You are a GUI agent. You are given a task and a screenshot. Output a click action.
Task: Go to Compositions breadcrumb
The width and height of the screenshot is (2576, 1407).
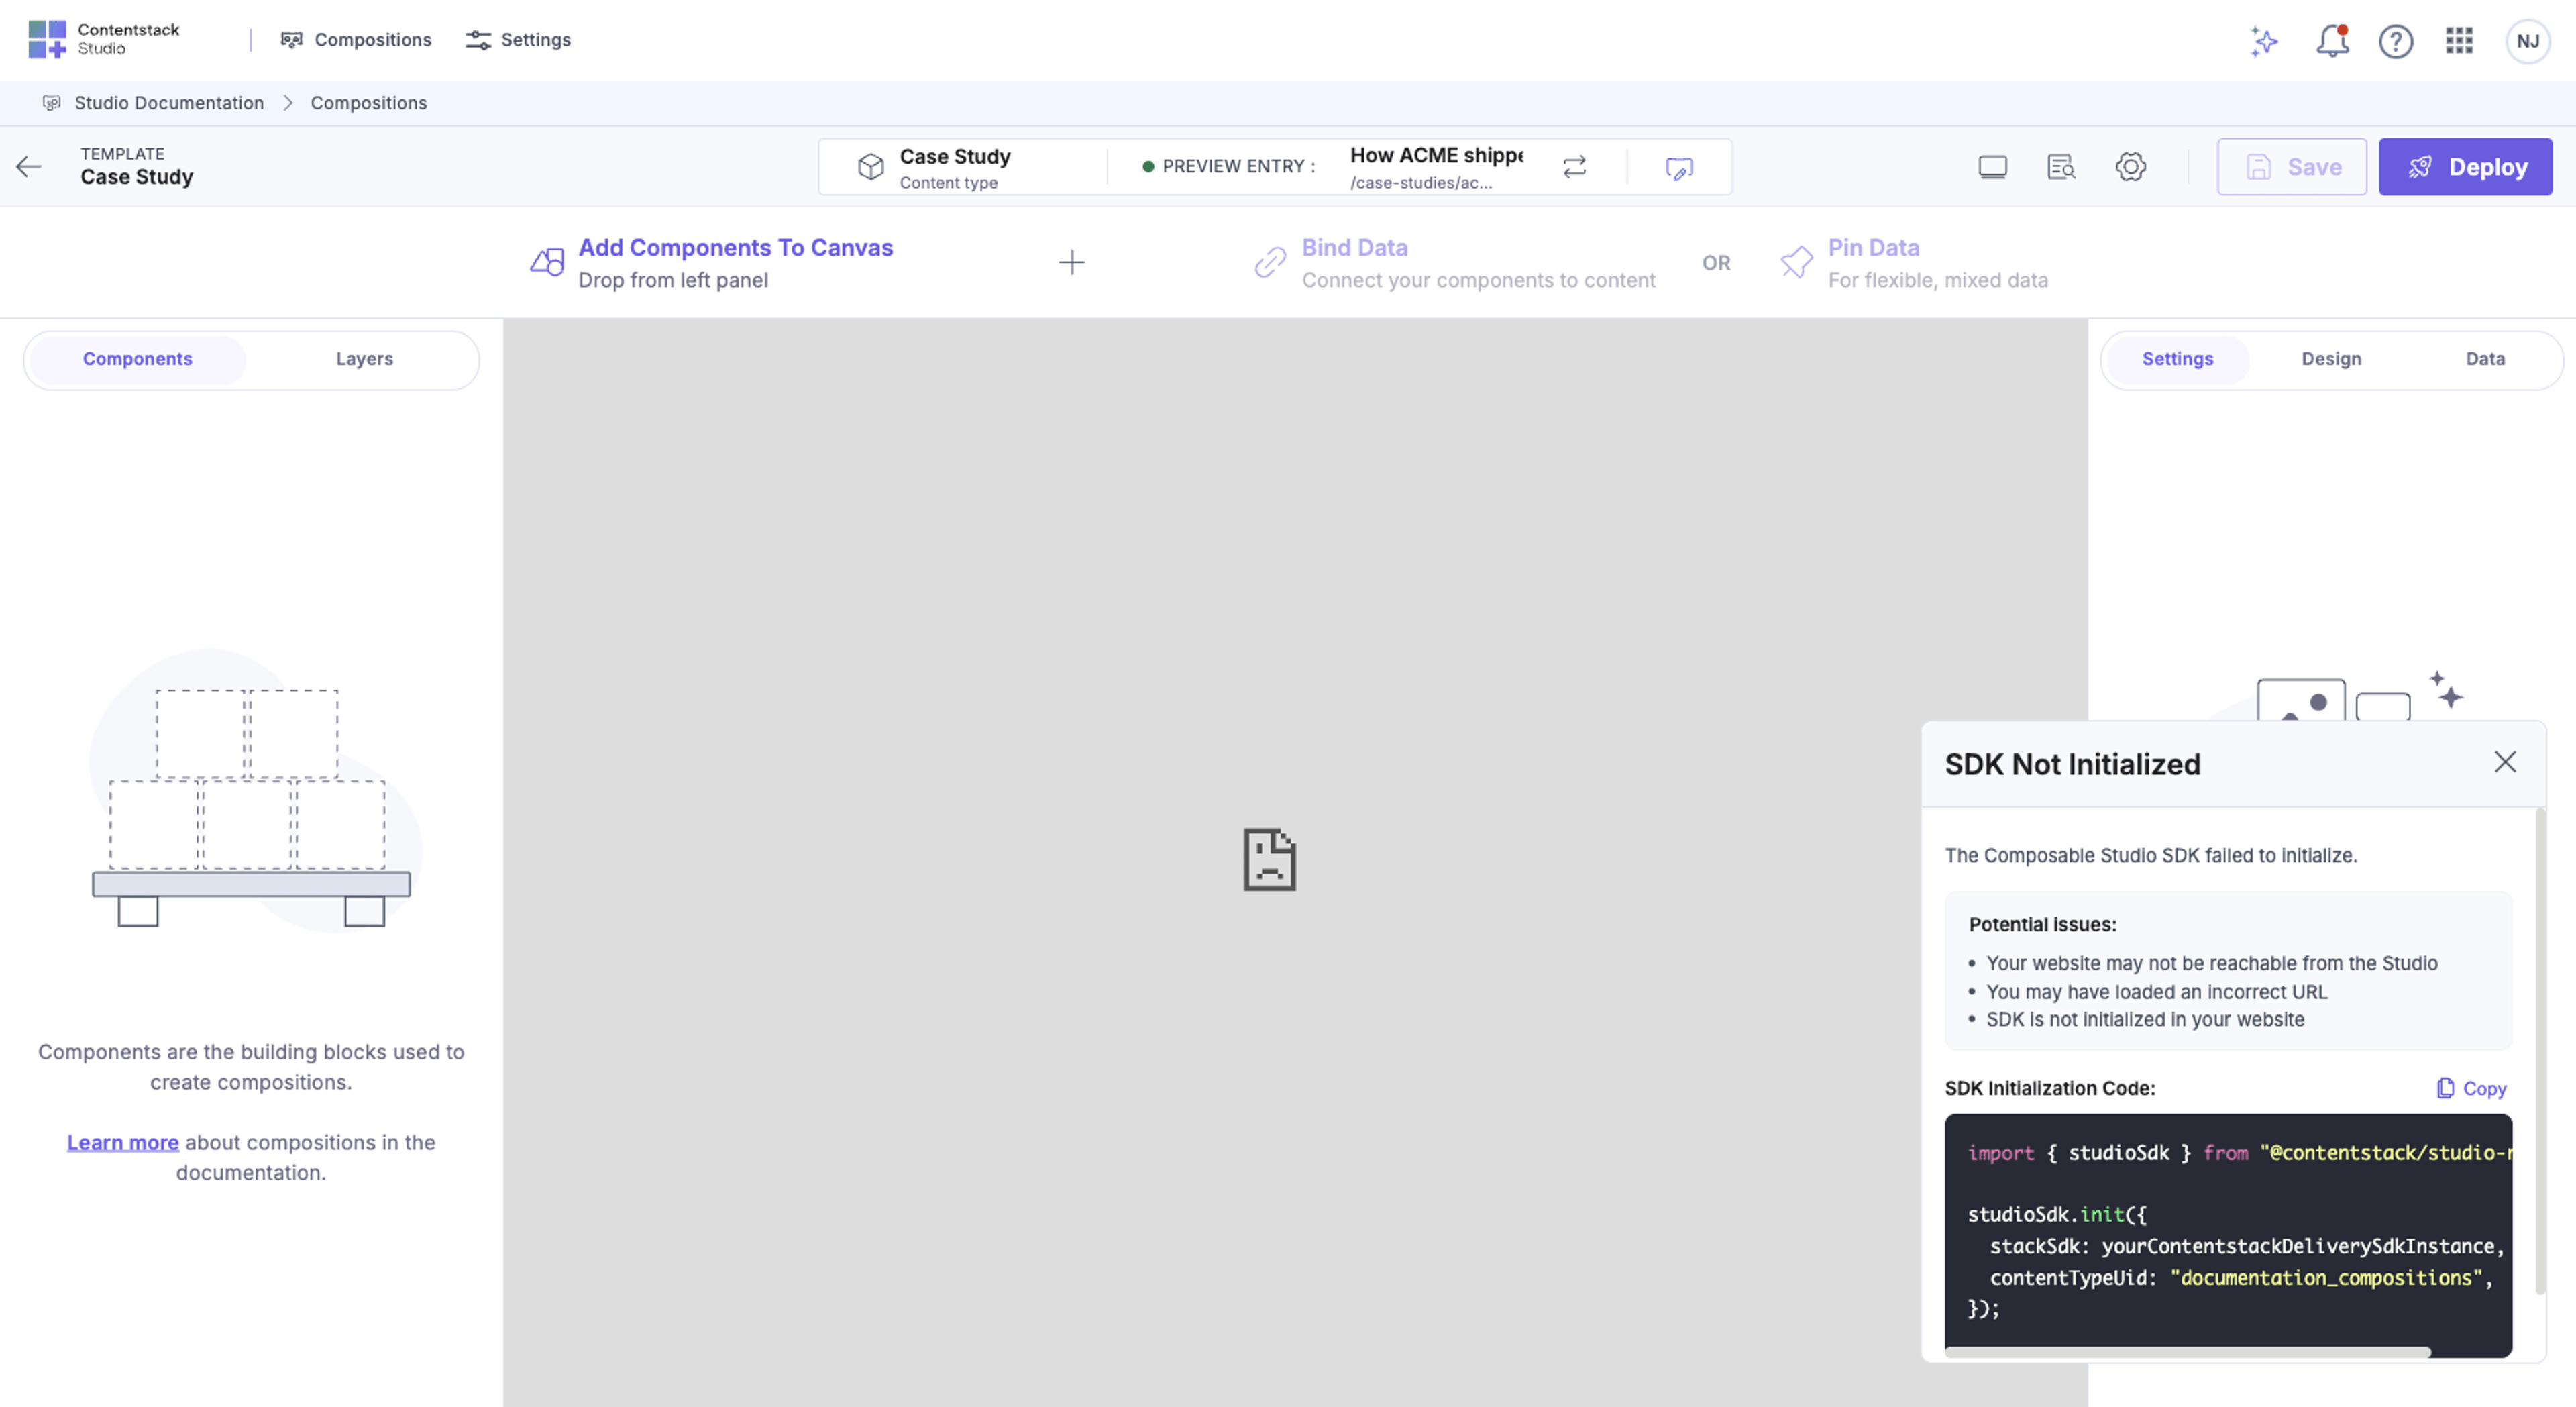coord(368,103)
